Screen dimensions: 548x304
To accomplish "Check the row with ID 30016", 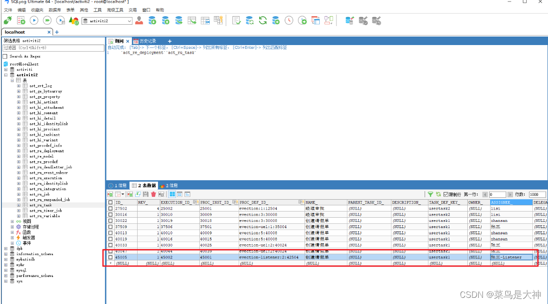I will point(111,214).
